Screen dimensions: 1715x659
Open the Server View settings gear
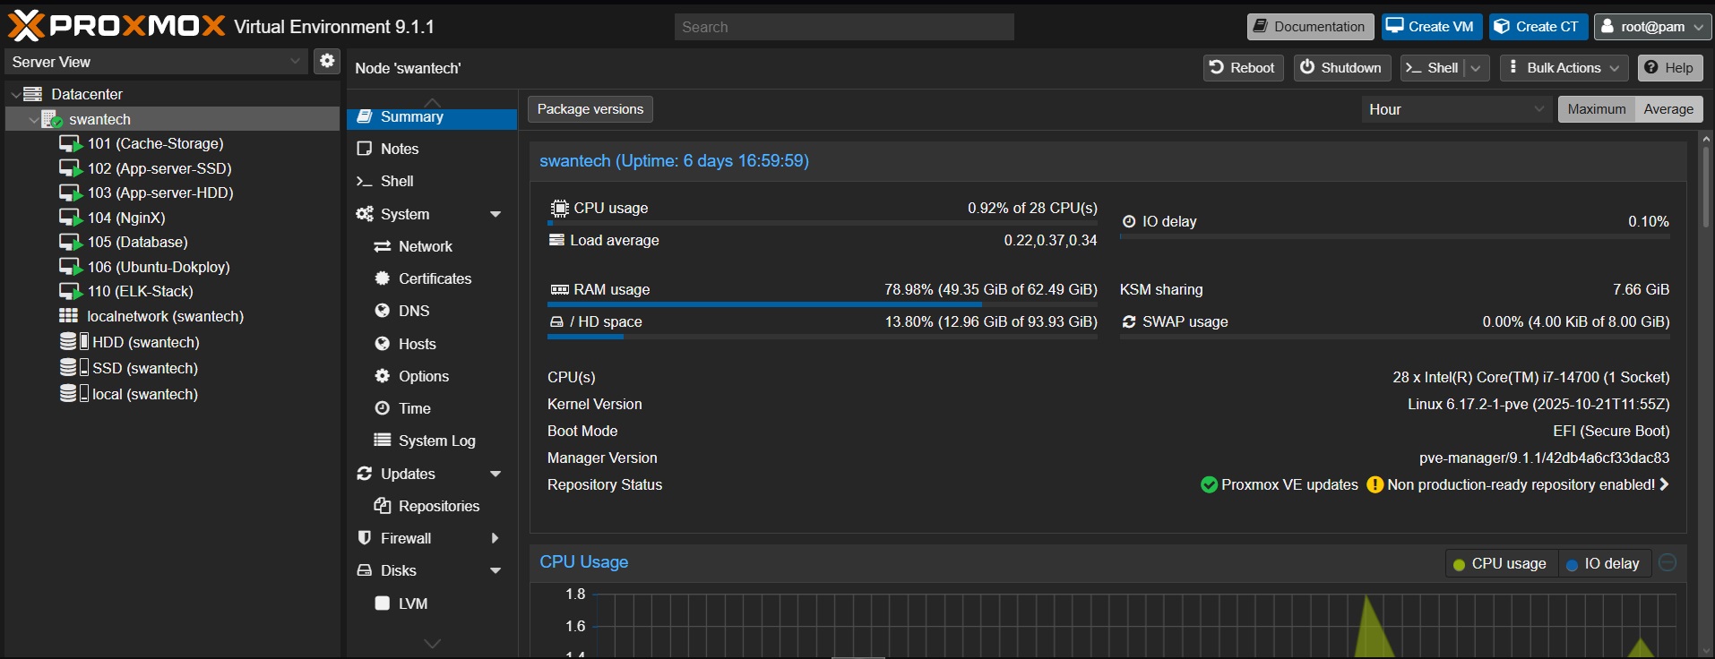[x=327, y=61]
